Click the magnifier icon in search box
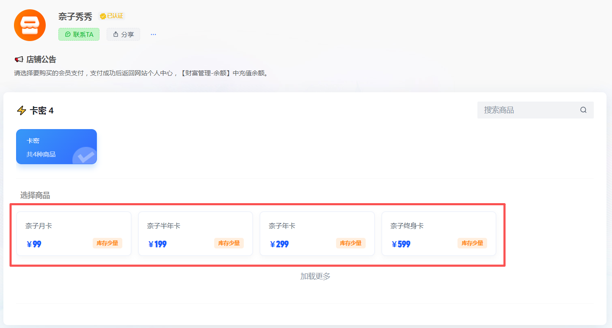Image resolution: width=612 pixels, height=328 pixels. (x=583, y=110)
